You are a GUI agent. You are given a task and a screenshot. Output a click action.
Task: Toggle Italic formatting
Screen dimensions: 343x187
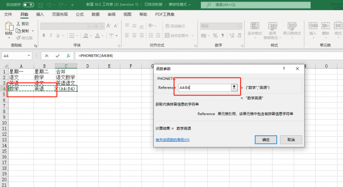pyautogui.click(x=51, y=35)
